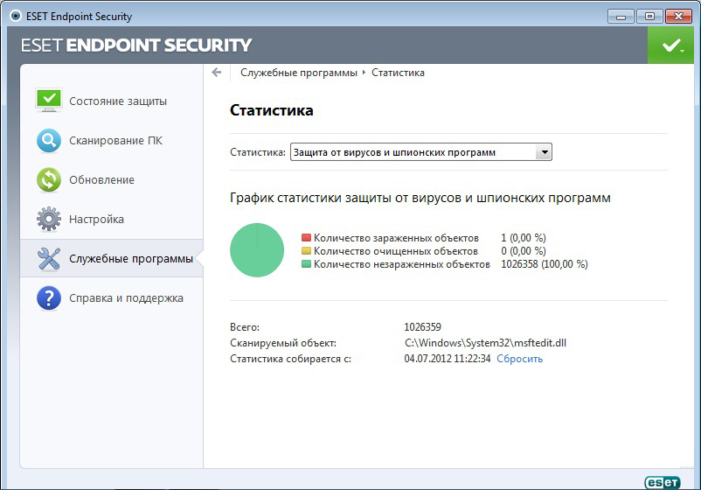The height and width of the screenshot is (490, 701).
Task: Click the green arrows Обновление icon
Action: tap(48, 179)
